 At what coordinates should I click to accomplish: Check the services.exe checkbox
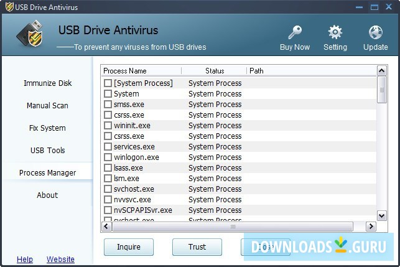(x=108, y=146)
